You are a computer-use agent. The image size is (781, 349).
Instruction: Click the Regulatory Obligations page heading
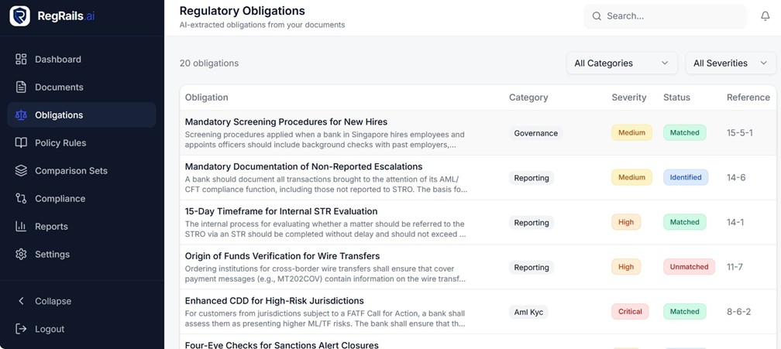242,10
